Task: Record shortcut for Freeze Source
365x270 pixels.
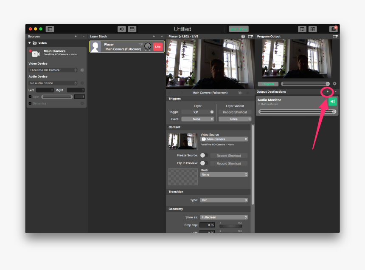Action: [x=229, y=156]
